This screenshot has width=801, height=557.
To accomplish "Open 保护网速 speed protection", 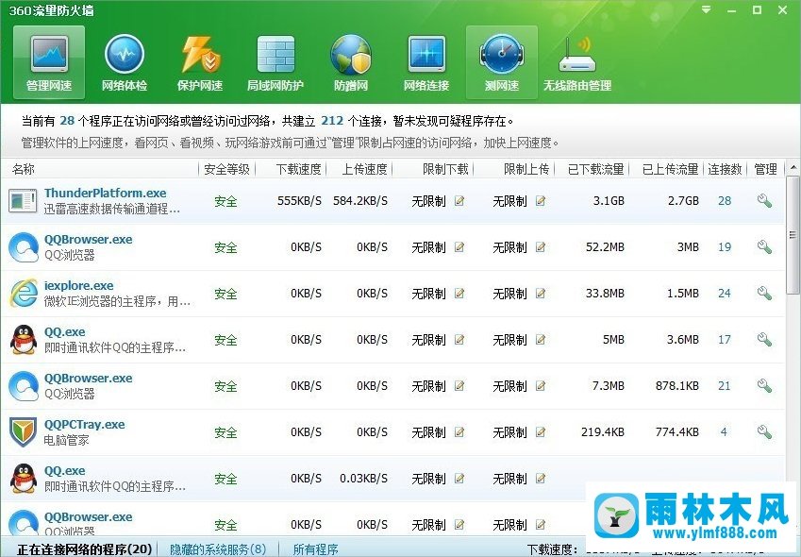I will (x=200, y=62).
